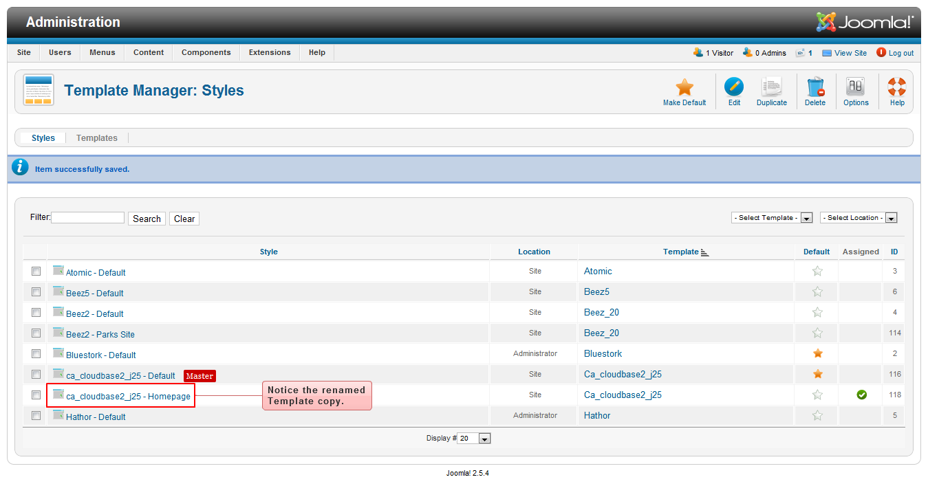
Task: Click preview icon beside Atomic - Default
Action: point(58,270)
